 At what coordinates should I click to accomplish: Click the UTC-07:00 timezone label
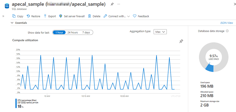176,96
